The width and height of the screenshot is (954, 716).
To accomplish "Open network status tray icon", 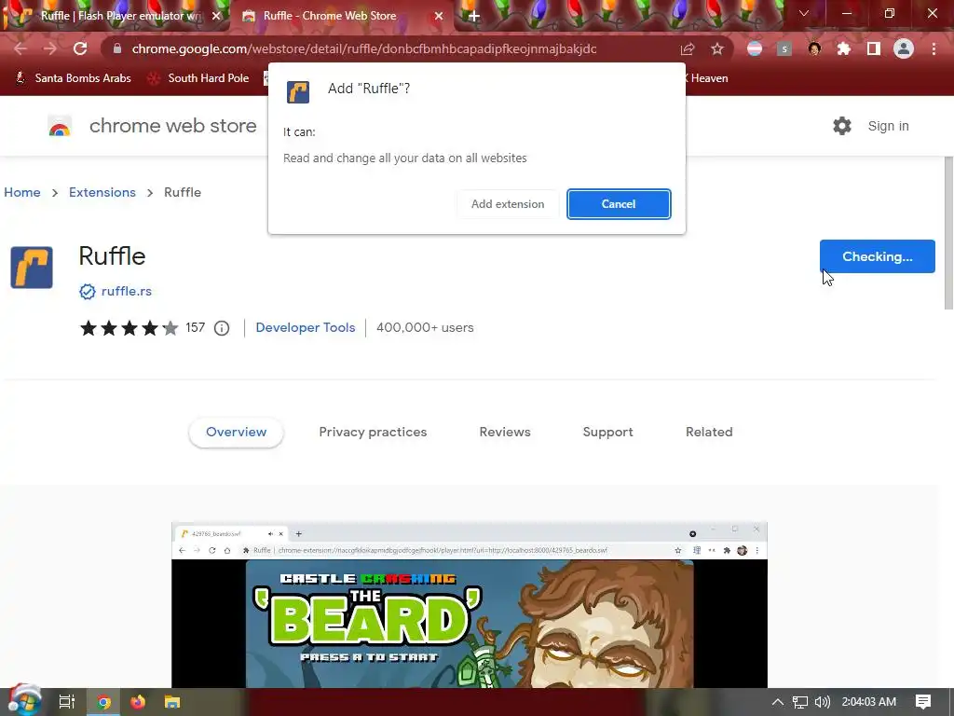I will [800, 702].
